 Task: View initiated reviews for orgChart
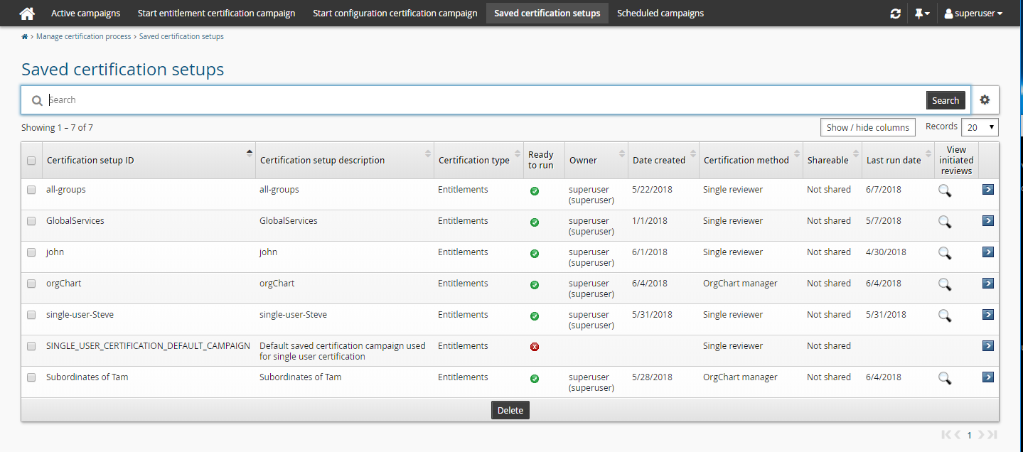tap(944, 284)
